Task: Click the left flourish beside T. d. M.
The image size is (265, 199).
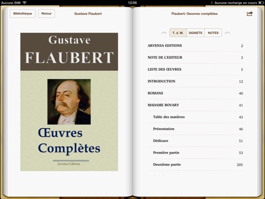Action: [164, 33]
